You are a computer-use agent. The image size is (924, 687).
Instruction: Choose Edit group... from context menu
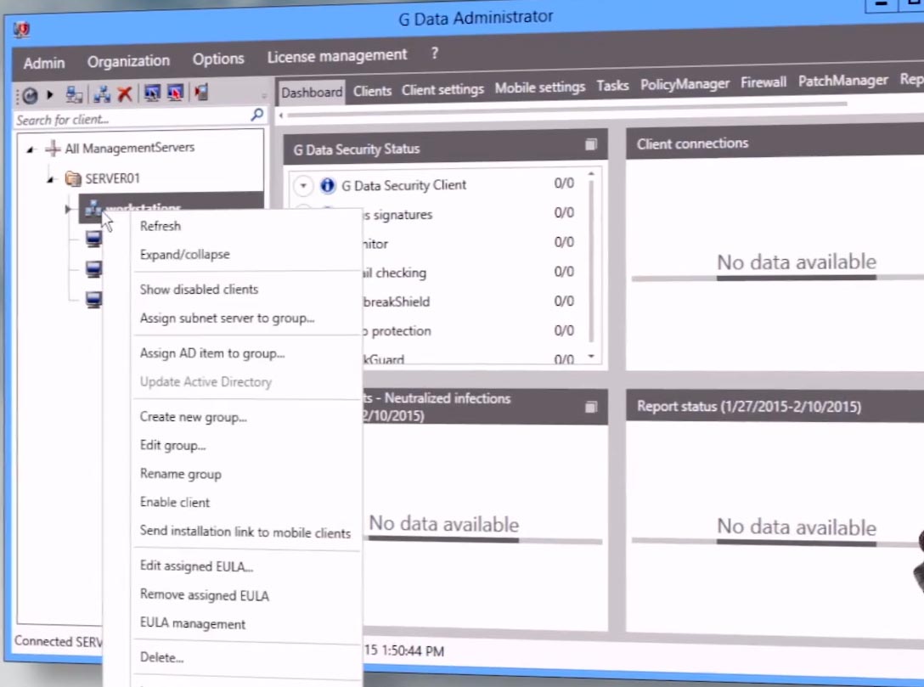pos(172,446)
